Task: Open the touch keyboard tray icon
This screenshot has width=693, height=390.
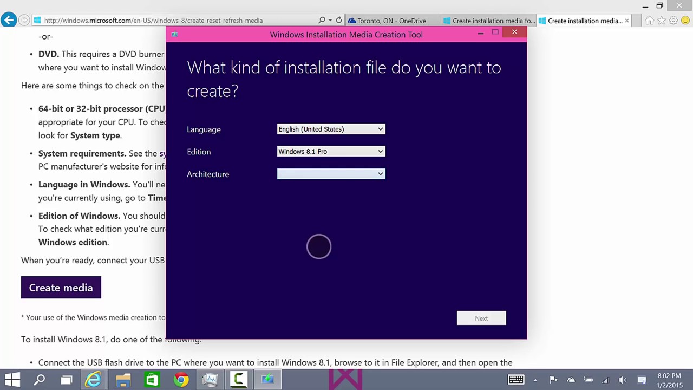Action: pyautogui.click(x=516, y=380)
